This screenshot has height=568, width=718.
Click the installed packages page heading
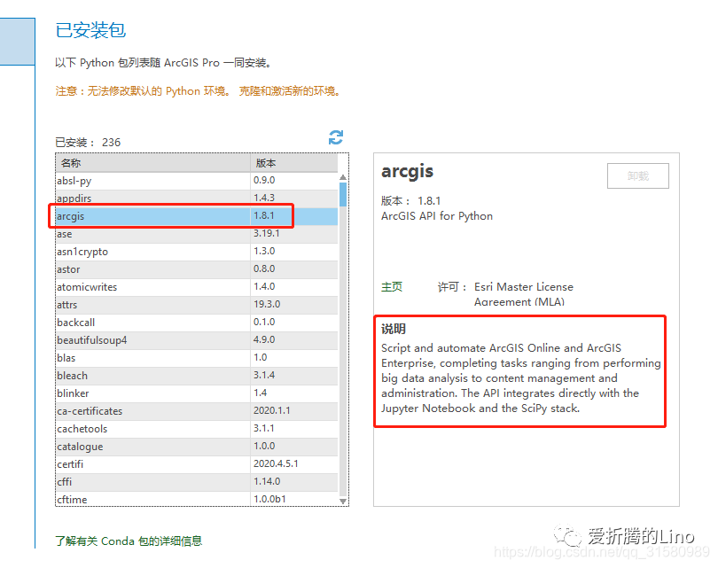(90, 30)
